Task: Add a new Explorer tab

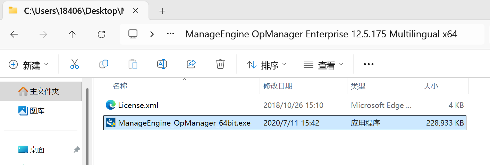Action: [162, 11]
